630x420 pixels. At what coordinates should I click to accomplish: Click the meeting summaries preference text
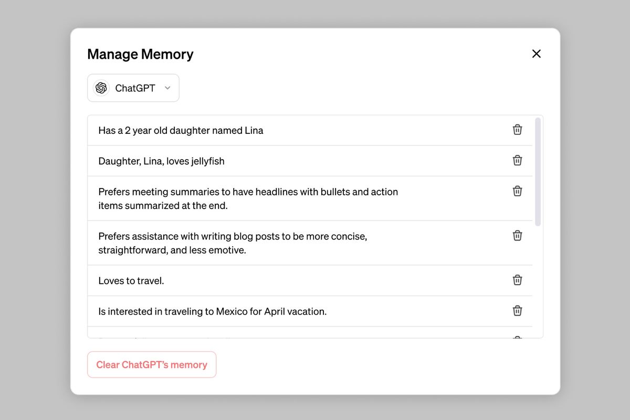248,198
